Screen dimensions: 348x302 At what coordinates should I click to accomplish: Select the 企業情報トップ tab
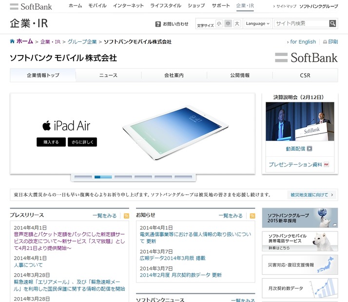coord(43,75)
